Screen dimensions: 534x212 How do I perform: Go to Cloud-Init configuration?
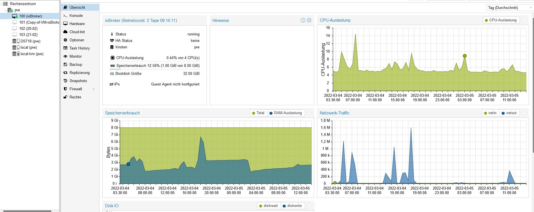pyautogui.click(x=80, y=32)
